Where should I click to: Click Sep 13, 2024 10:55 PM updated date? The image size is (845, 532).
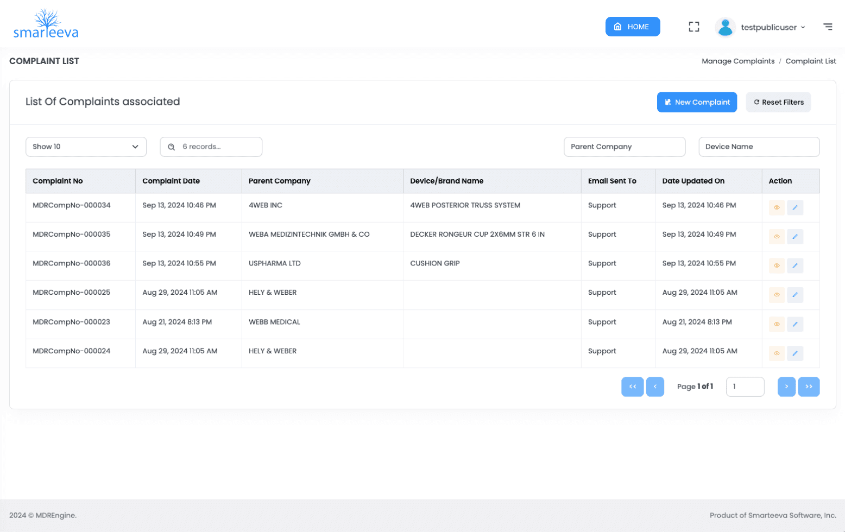tap(699, 263)
